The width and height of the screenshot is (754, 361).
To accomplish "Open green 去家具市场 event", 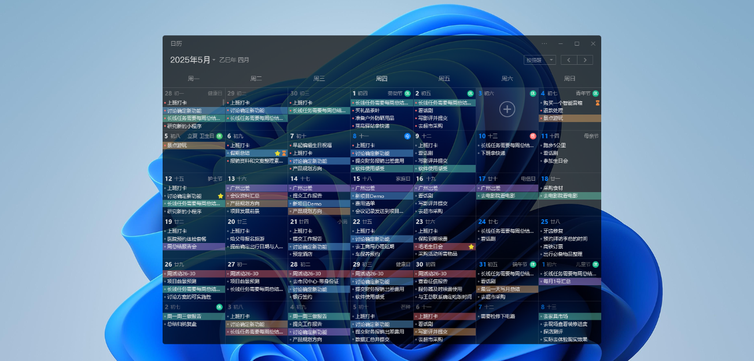I will [x=570, y=317].
